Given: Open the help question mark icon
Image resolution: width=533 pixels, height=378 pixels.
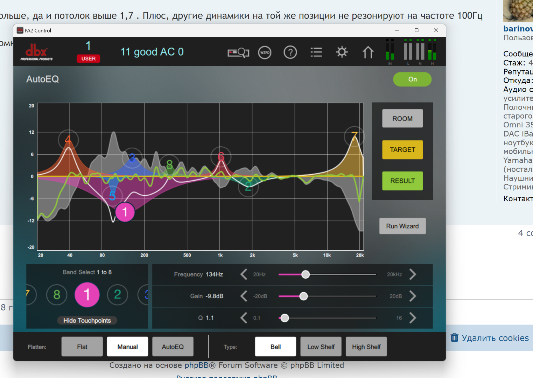Looking at the screenshot, I should [290, 52].
